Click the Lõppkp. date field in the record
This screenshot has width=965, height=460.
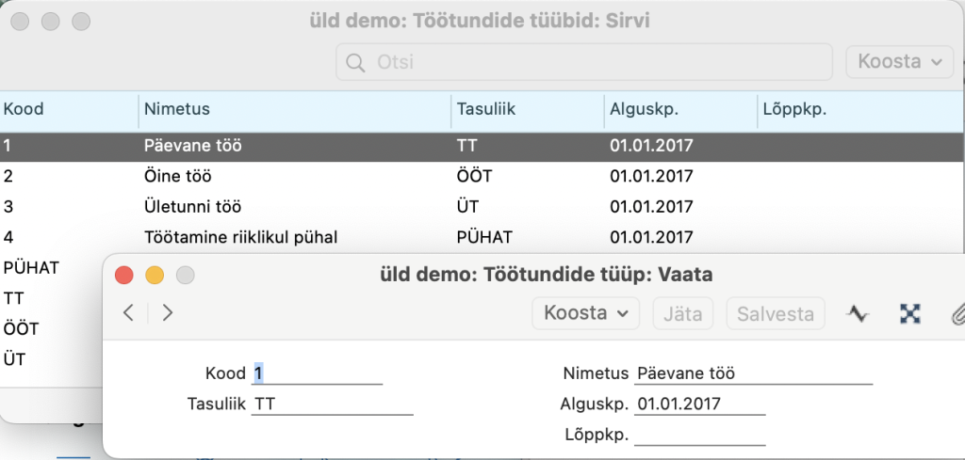699,435
